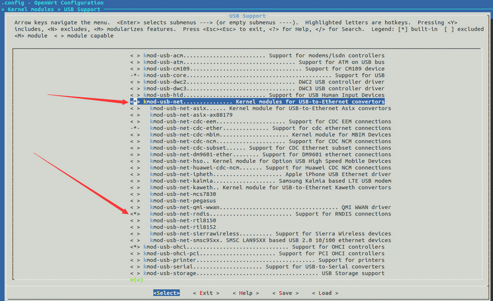The height and width of the screenshot is (301, 493).
Task: Click the Load button
Action: (325, 293)
